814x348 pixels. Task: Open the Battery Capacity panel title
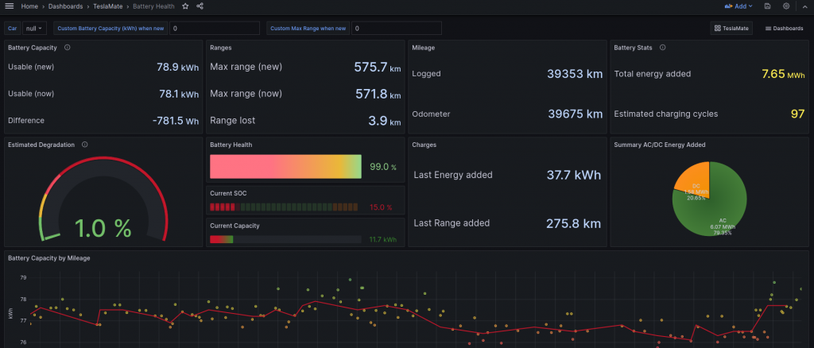(32, 47)
